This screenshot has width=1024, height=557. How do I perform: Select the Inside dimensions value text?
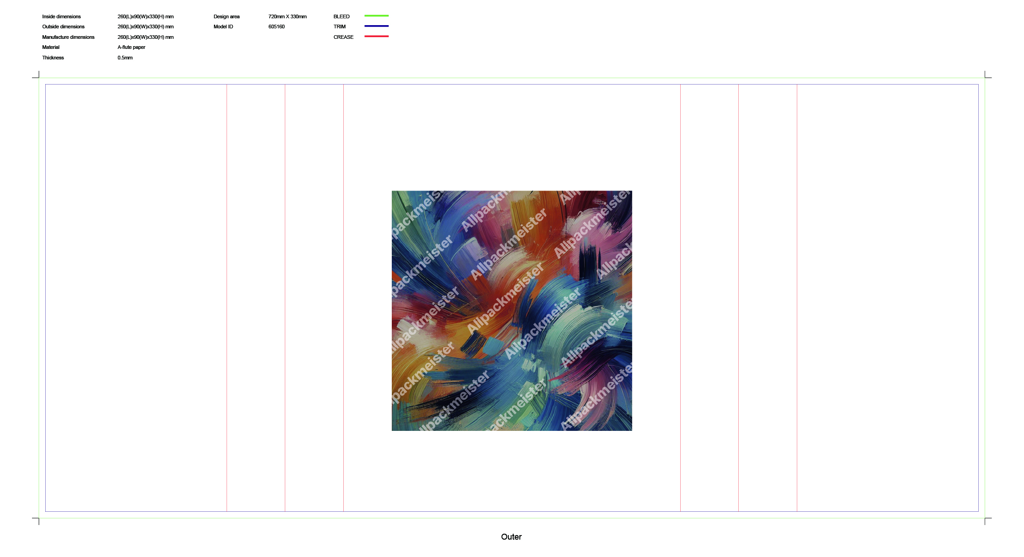pyautogui.click(x=145, y=16)
